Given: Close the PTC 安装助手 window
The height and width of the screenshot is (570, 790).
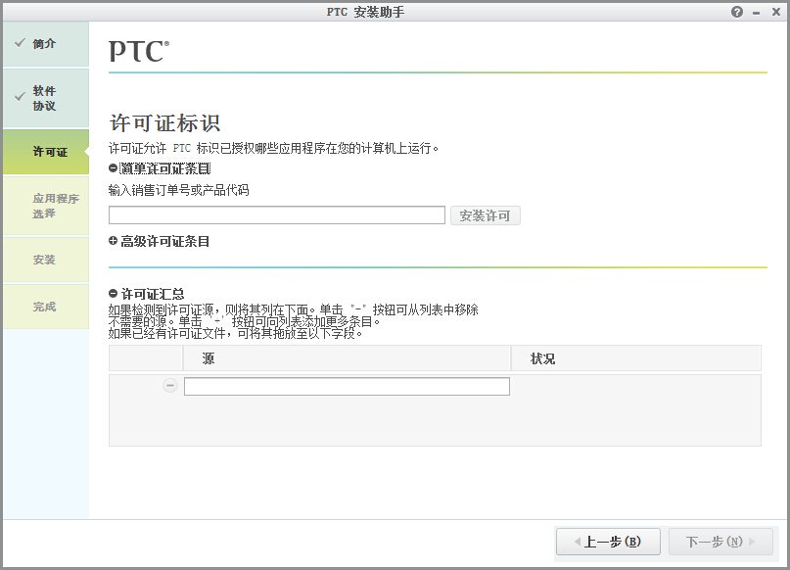Looking at the screenshot, I should pos(776,12).
